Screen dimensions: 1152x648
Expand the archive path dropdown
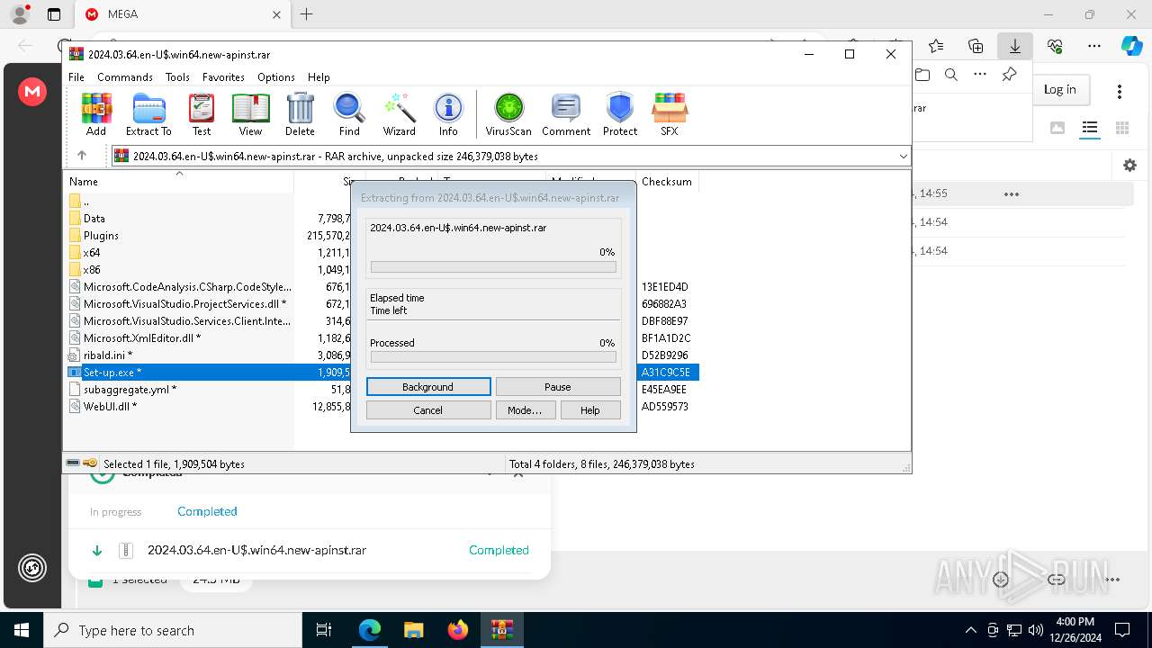903,157
